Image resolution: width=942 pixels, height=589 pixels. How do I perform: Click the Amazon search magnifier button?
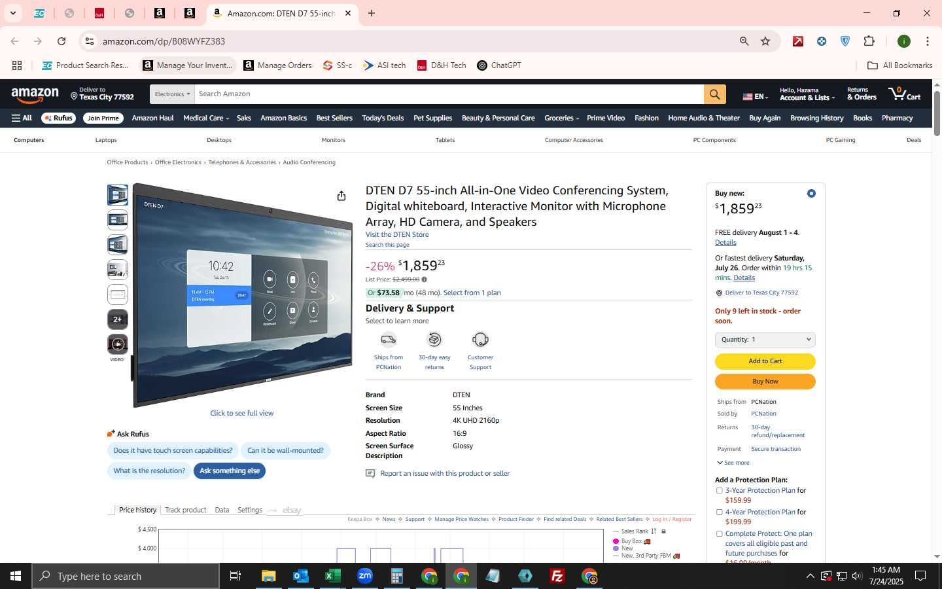(714, 94)
